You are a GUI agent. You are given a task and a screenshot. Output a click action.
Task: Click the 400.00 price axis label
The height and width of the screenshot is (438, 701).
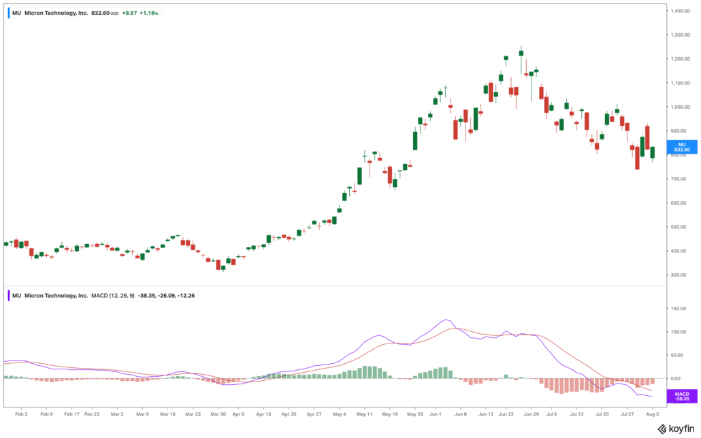[x=679, y=251]
